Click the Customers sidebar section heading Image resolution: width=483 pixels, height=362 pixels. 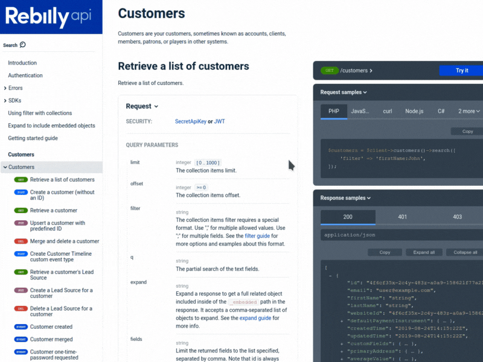[21, 154]
